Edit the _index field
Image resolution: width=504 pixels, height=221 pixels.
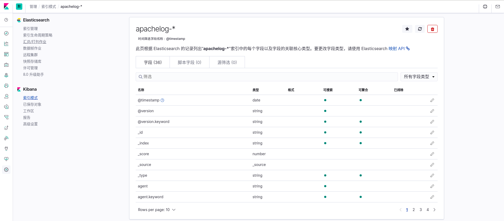pyautogui.click(x=432, y=143)
